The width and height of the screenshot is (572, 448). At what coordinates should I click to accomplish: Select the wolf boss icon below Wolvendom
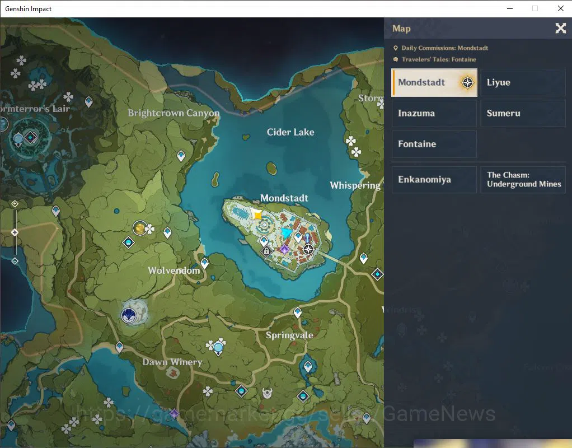[128, 315]
